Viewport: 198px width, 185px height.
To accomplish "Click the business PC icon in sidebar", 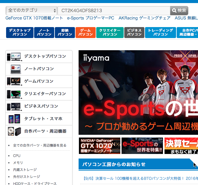I will pos(14,107).
